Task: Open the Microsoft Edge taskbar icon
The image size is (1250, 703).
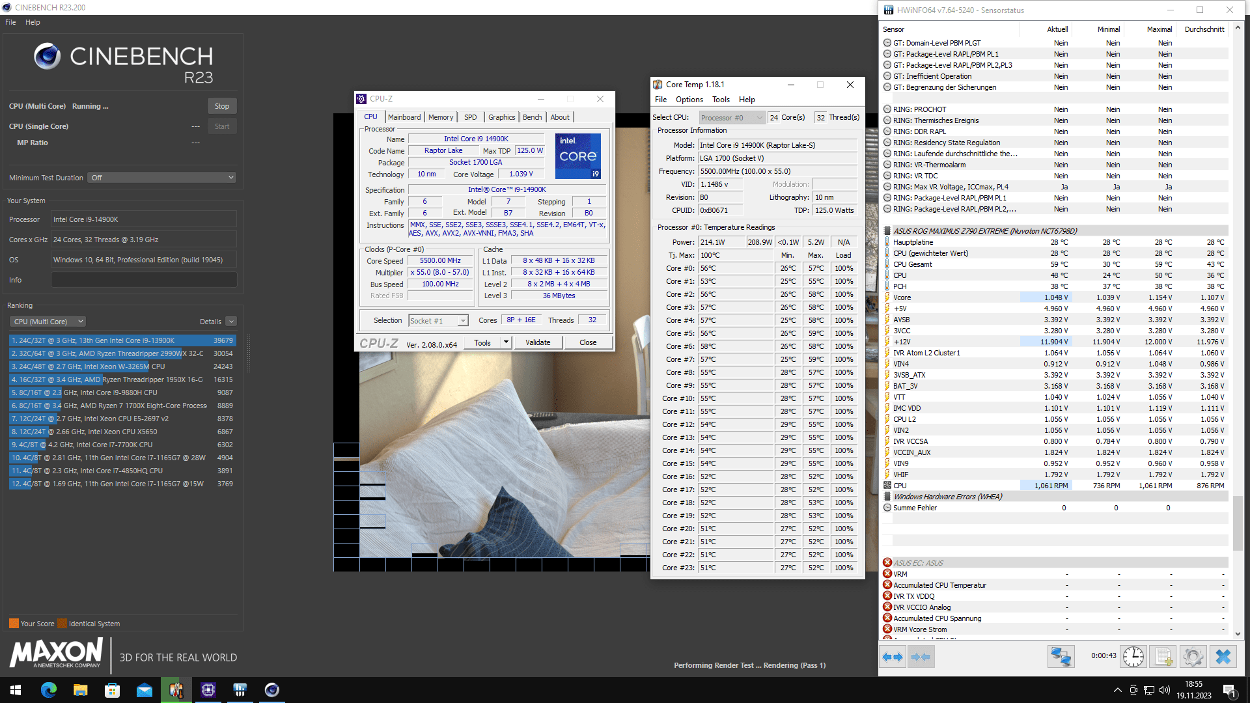Action: [x=49, y=690]
